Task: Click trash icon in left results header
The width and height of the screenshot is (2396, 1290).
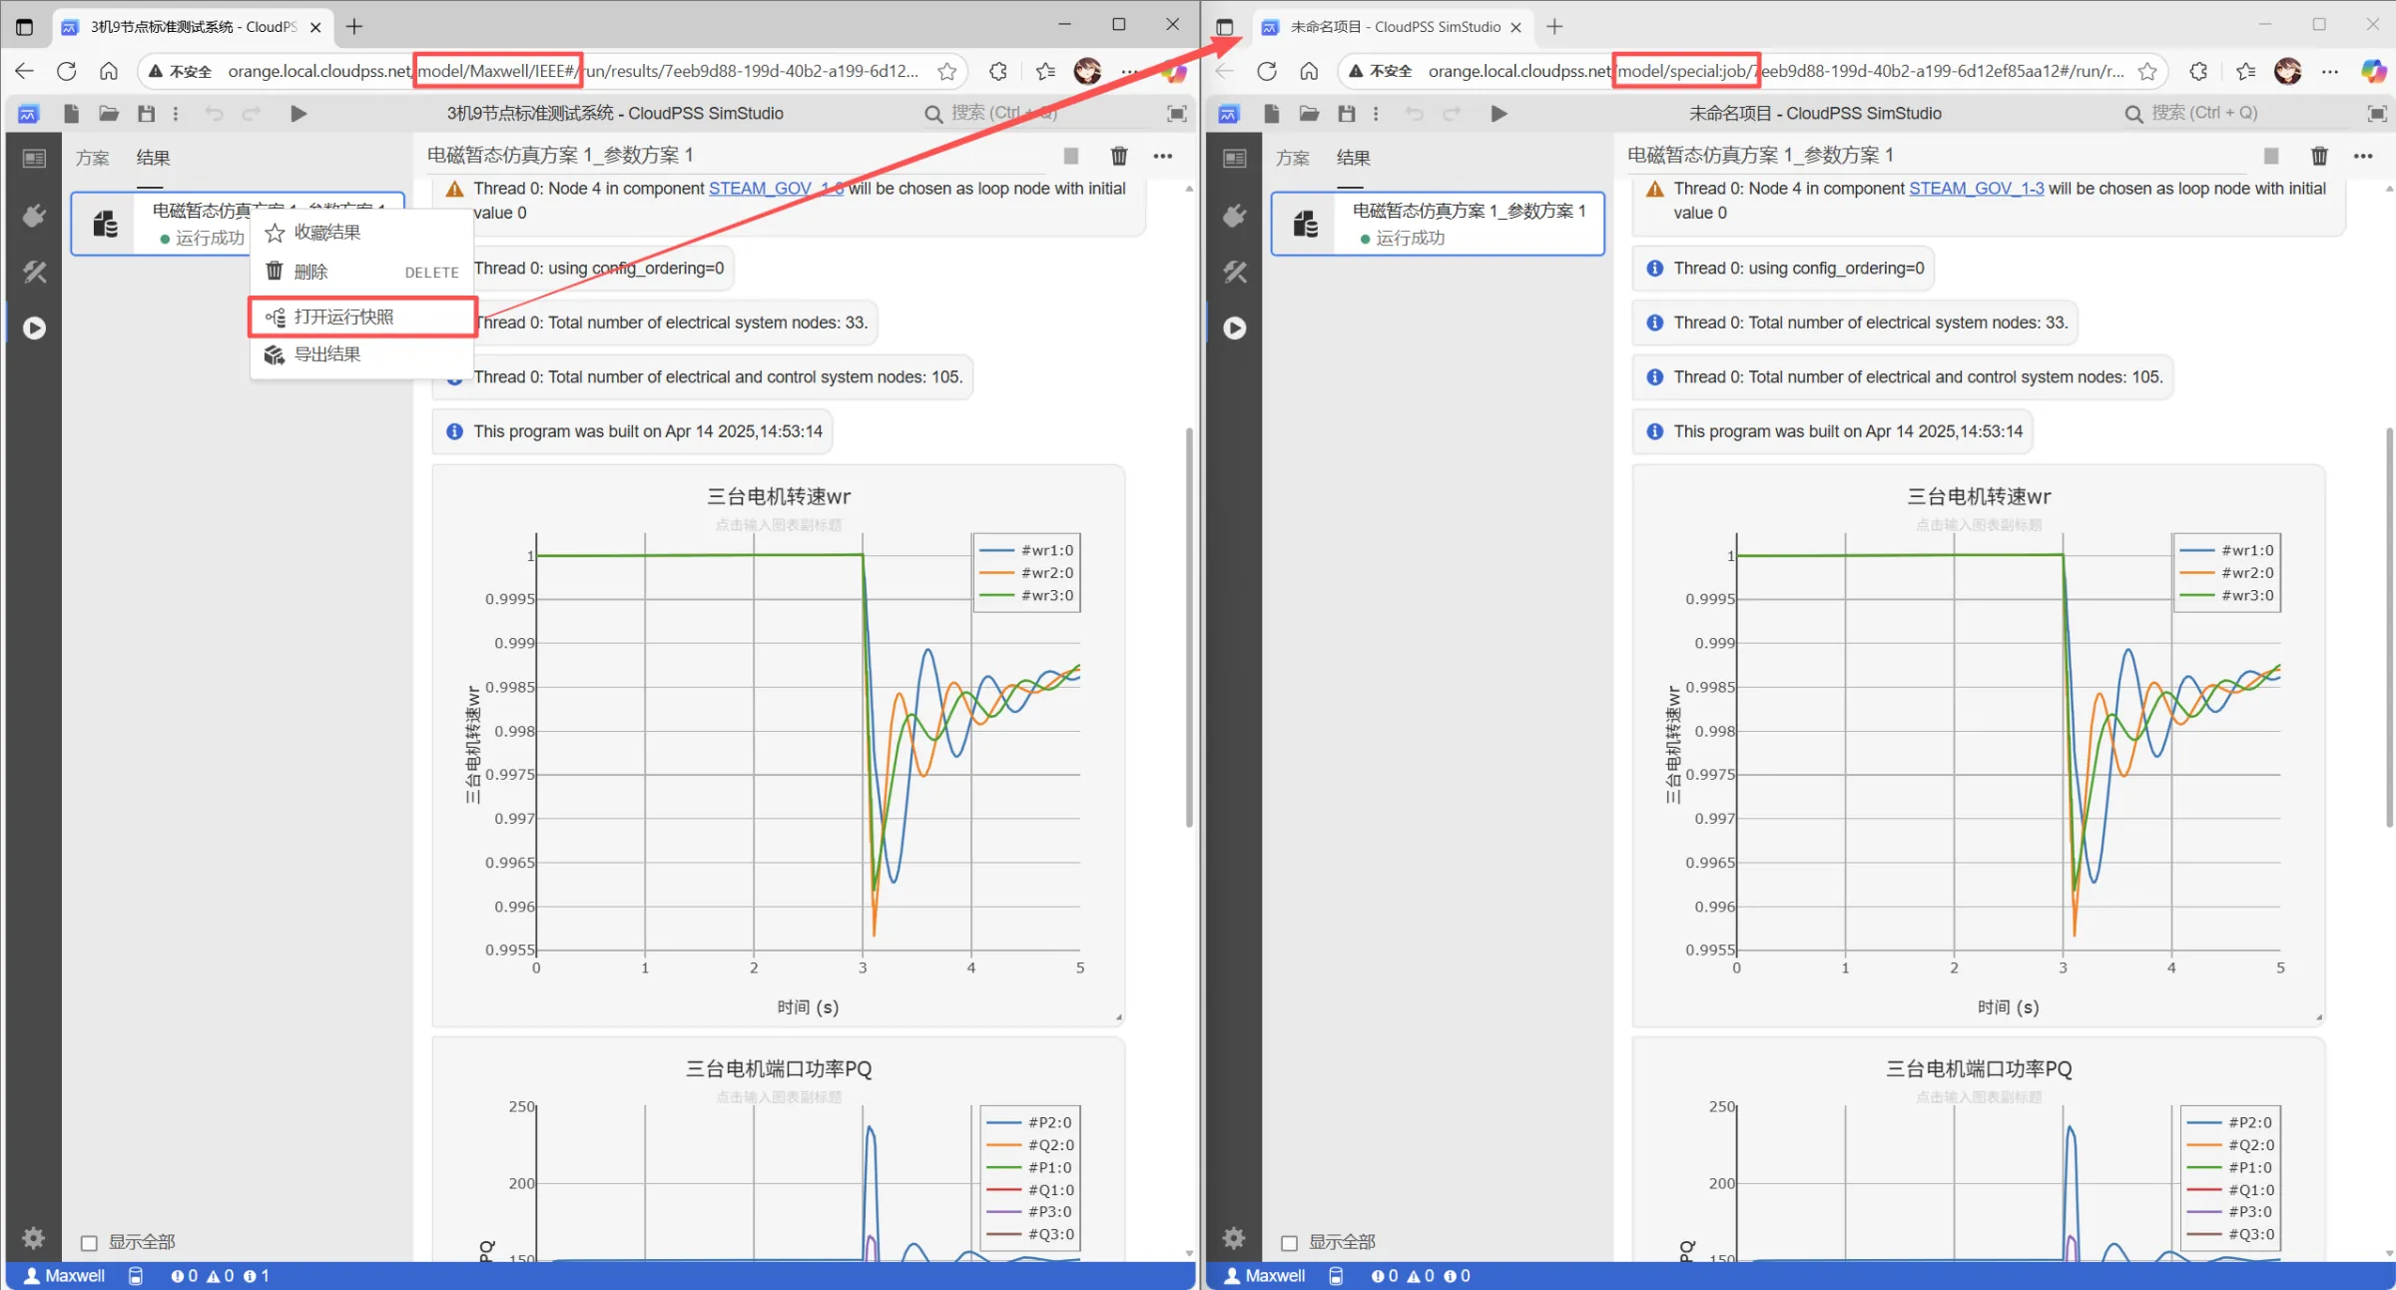Action: click(x=1119, y=156)
